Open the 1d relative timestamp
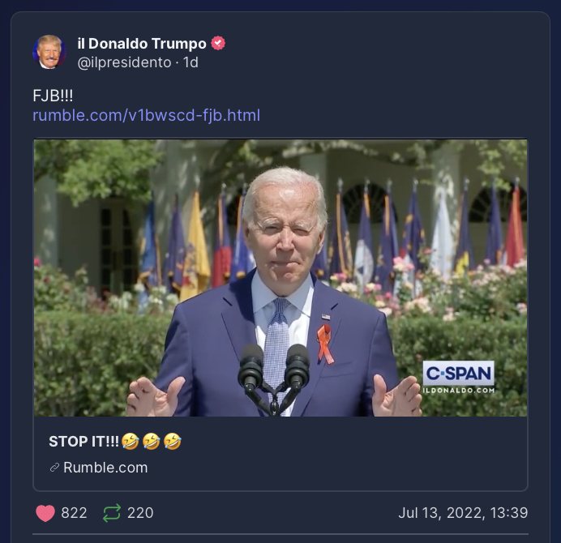Image resolution: width=561 pixels, height=543 pixels. [191, 62]
